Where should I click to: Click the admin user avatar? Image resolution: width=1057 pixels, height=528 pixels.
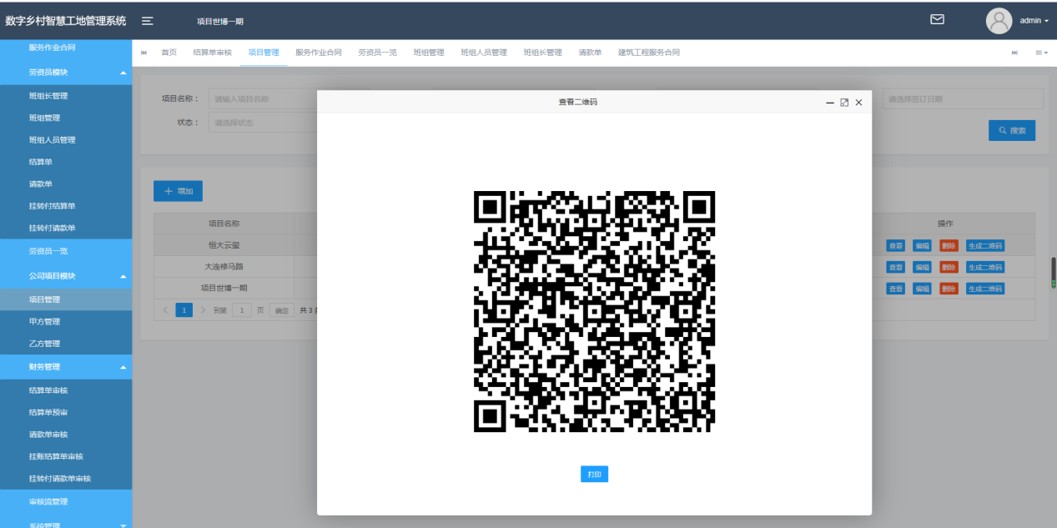[x=999, y=21]
